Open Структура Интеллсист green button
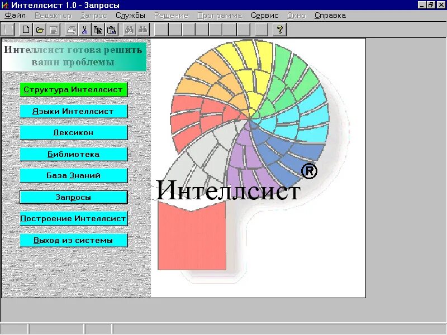This screenshot has width=447, height=335. pos(74,90)
